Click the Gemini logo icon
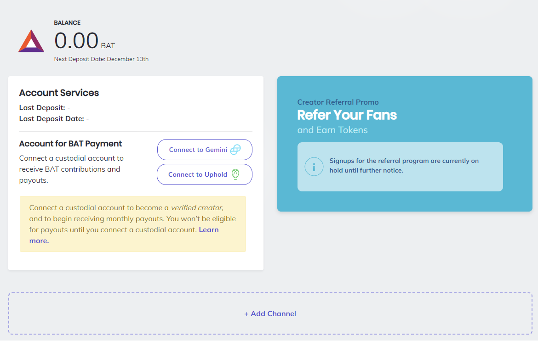Viewport: 538px width, 341px height. pos(235,150)
